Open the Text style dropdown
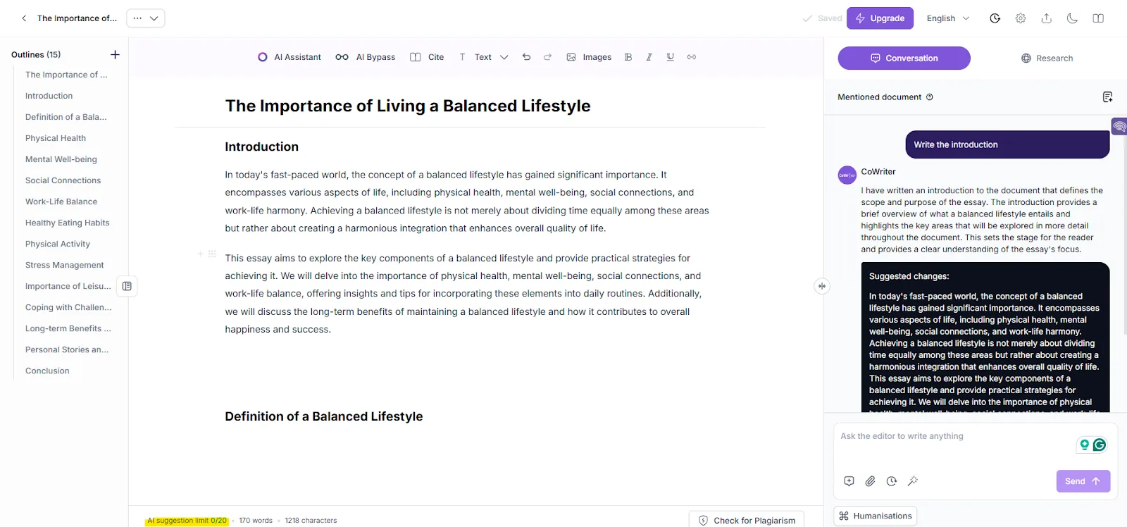 tap(483, 57)
